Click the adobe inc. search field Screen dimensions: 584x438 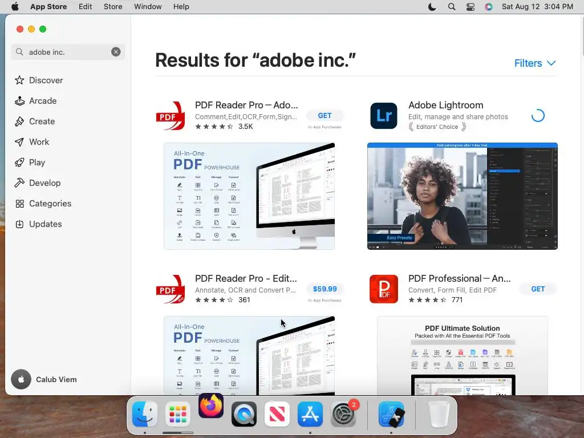(x=68, y=52)
